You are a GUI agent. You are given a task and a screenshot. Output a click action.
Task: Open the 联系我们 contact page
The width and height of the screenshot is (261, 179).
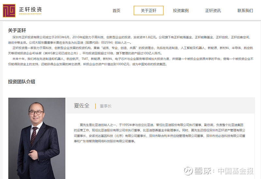click(245, 11)
